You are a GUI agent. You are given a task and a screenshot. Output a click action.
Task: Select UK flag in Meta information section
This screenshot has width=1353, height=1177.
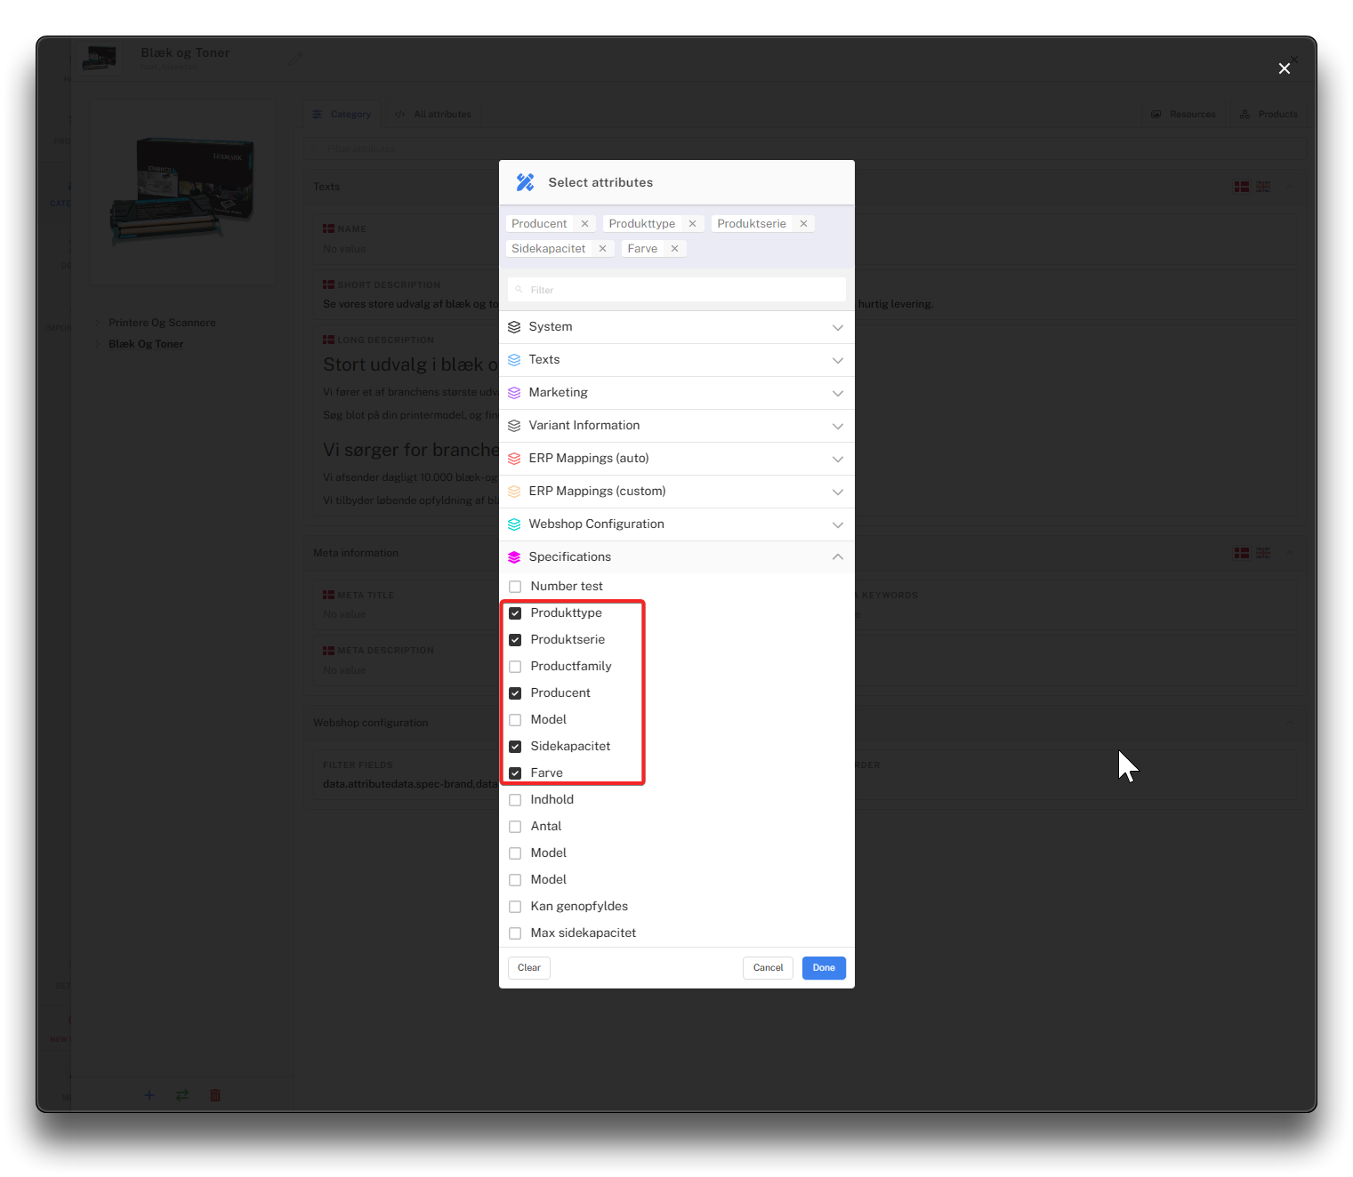tap(1263, 553)
